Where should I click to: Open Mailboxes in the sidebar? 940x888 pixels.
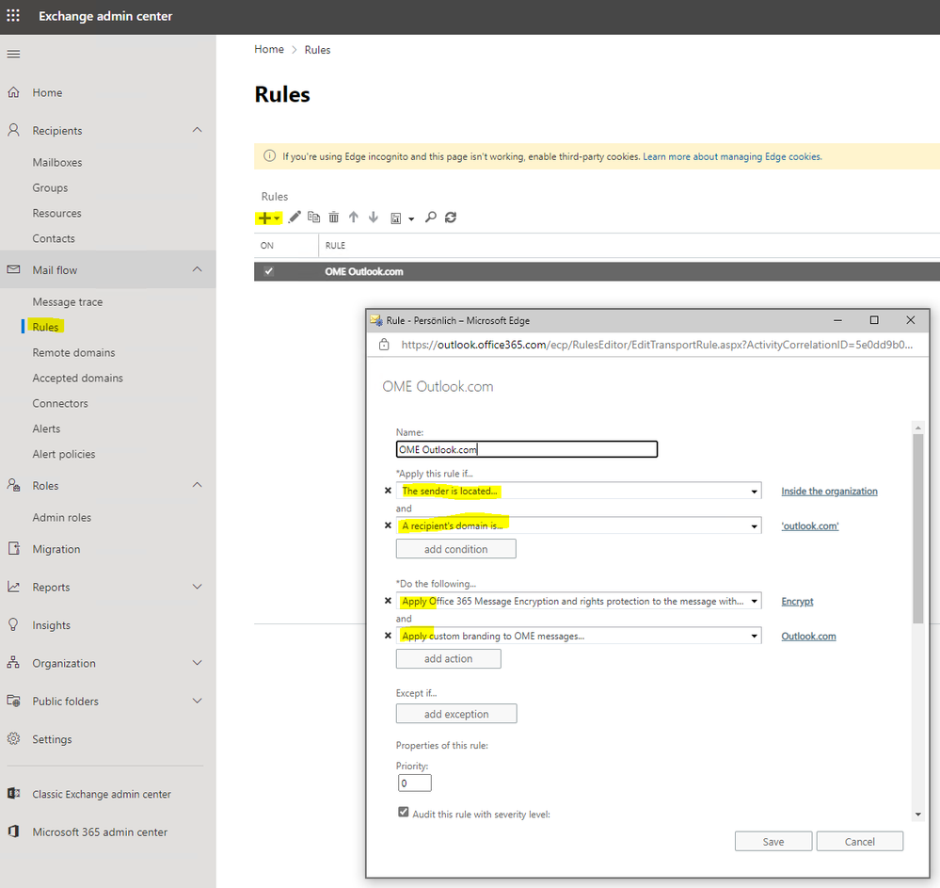[57, 162]
